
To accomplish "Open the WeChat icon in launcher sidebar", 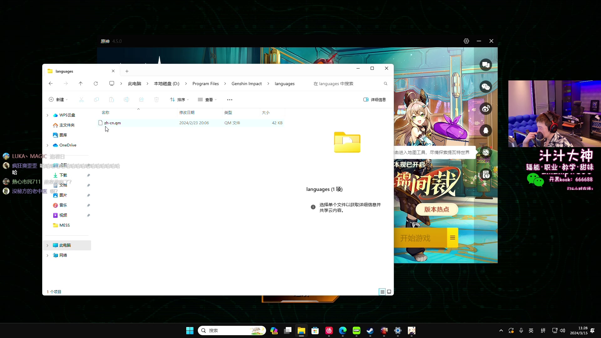I will coord(486,87).
